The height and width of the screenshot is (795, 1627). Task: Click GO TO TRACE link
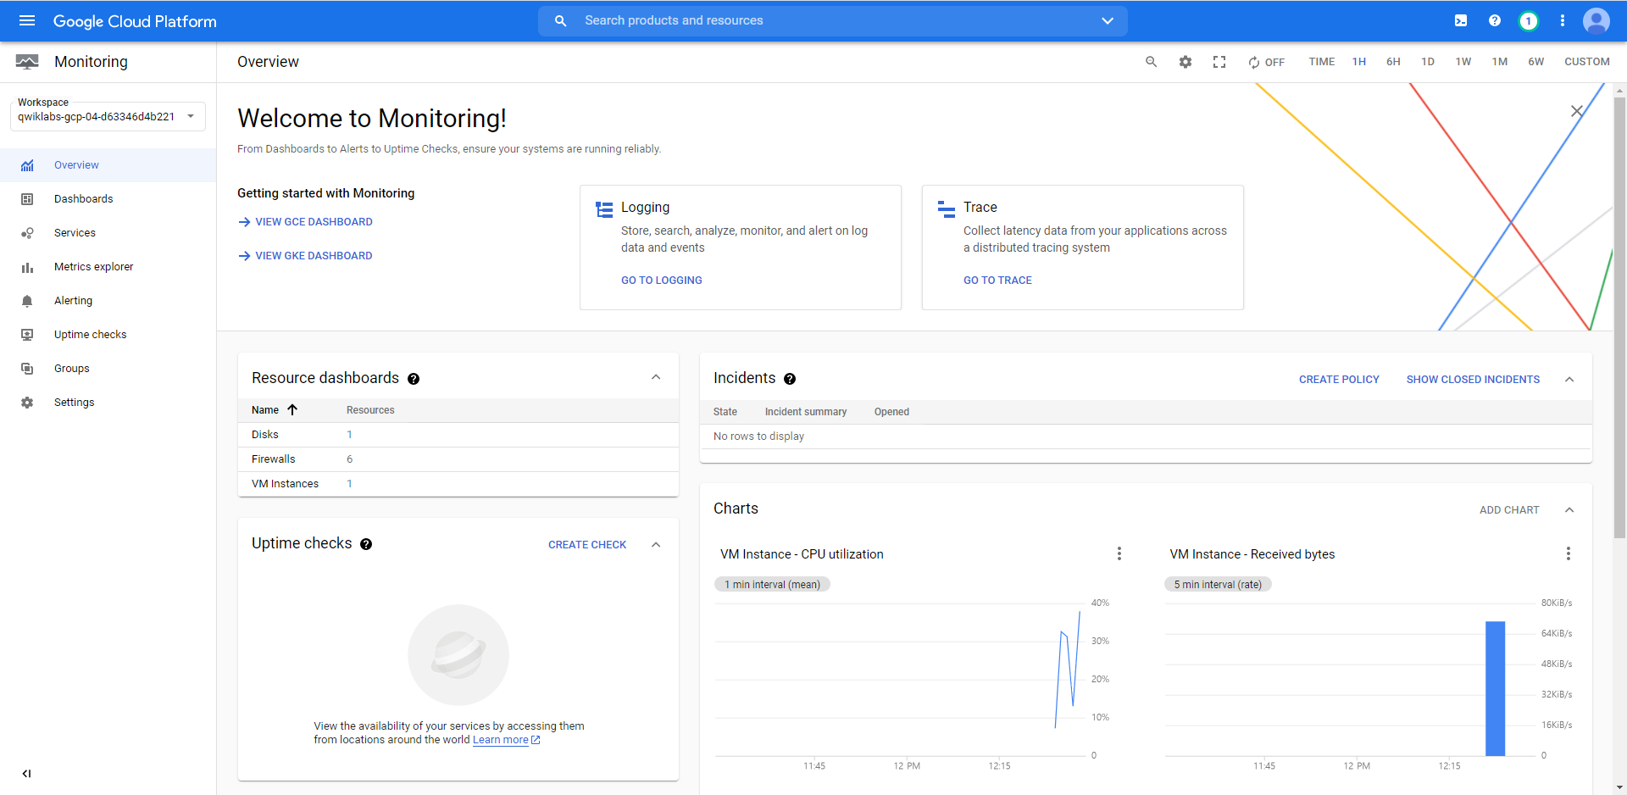click(997, 281)
